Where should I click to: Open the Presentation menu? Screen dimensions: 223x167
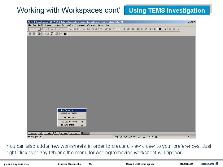(x=80, y=25)
